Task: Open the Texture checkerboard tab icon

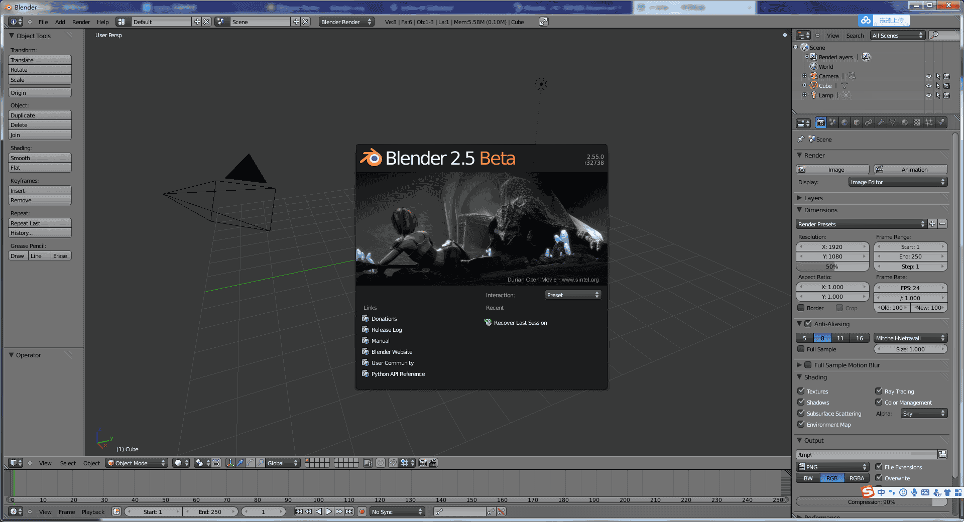Action: [917, 122]
